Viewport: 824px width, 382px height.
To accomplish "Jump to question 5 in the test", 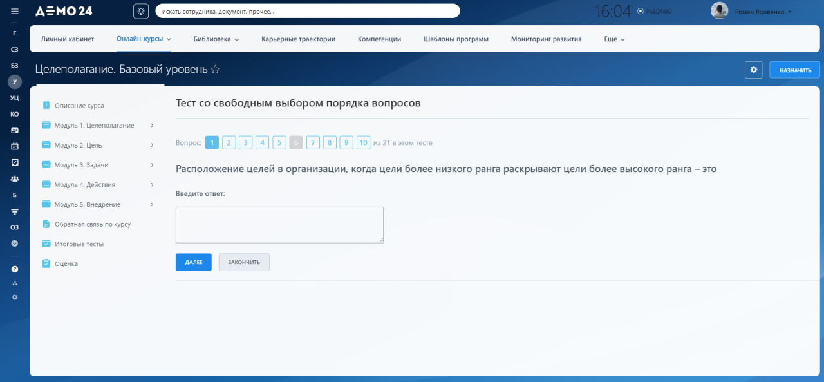I will click(x=279, y=143).
